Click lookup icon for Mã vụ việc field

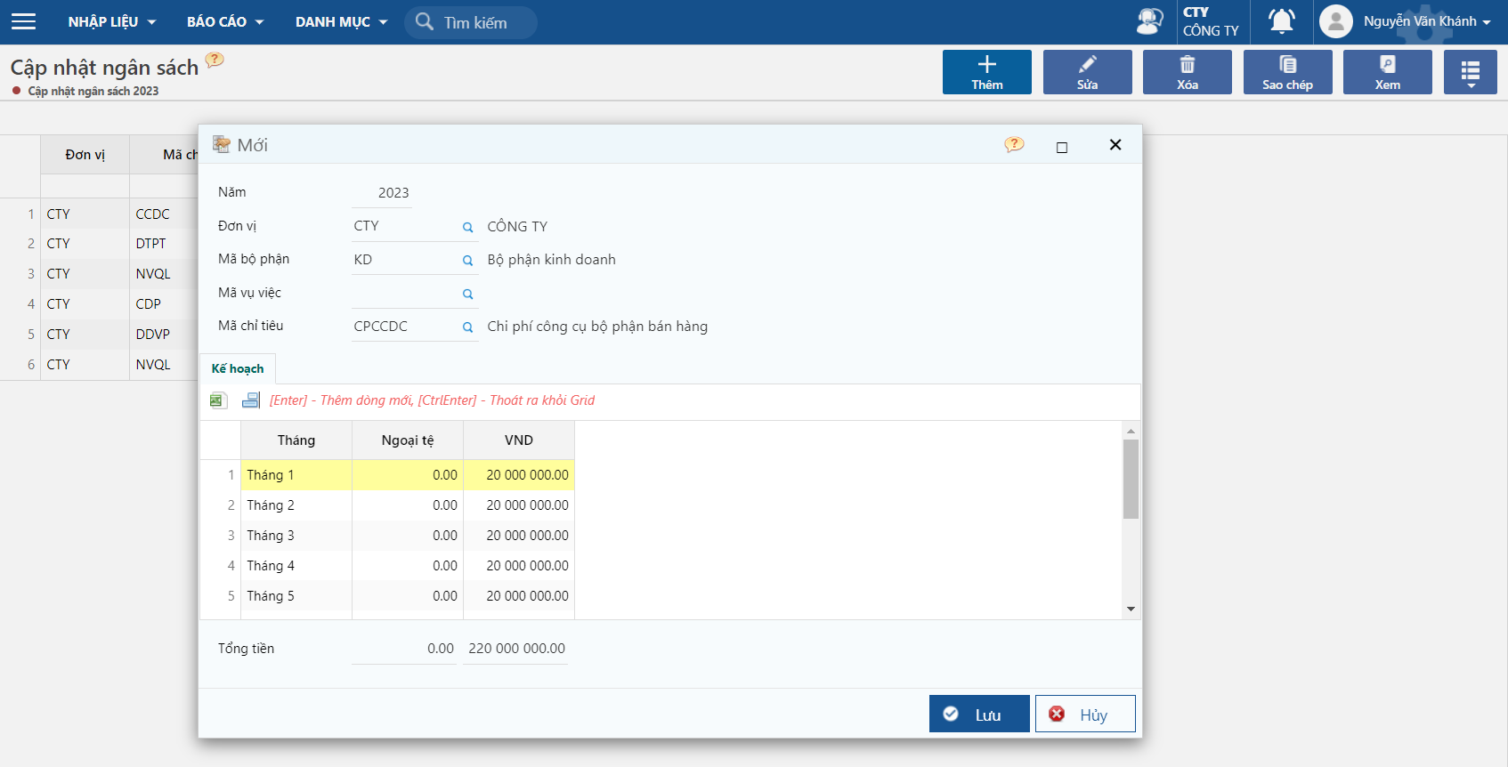click(x=467, y=295)
